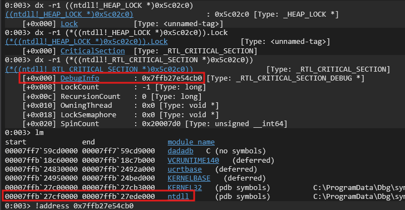
Task: Open the ucrtbase module link
Action: (185, 169)
